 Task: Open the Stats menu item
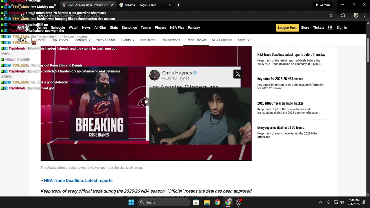tap(114, 27)
